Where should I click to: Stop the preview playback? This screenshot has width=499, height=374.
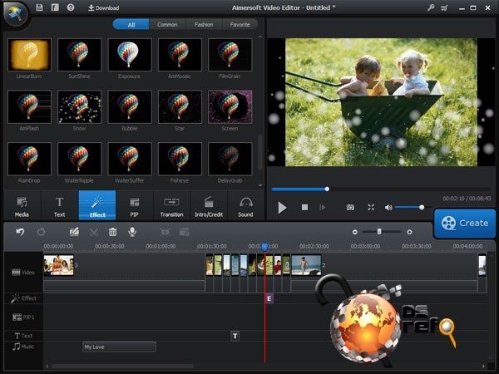coord(304,207)
